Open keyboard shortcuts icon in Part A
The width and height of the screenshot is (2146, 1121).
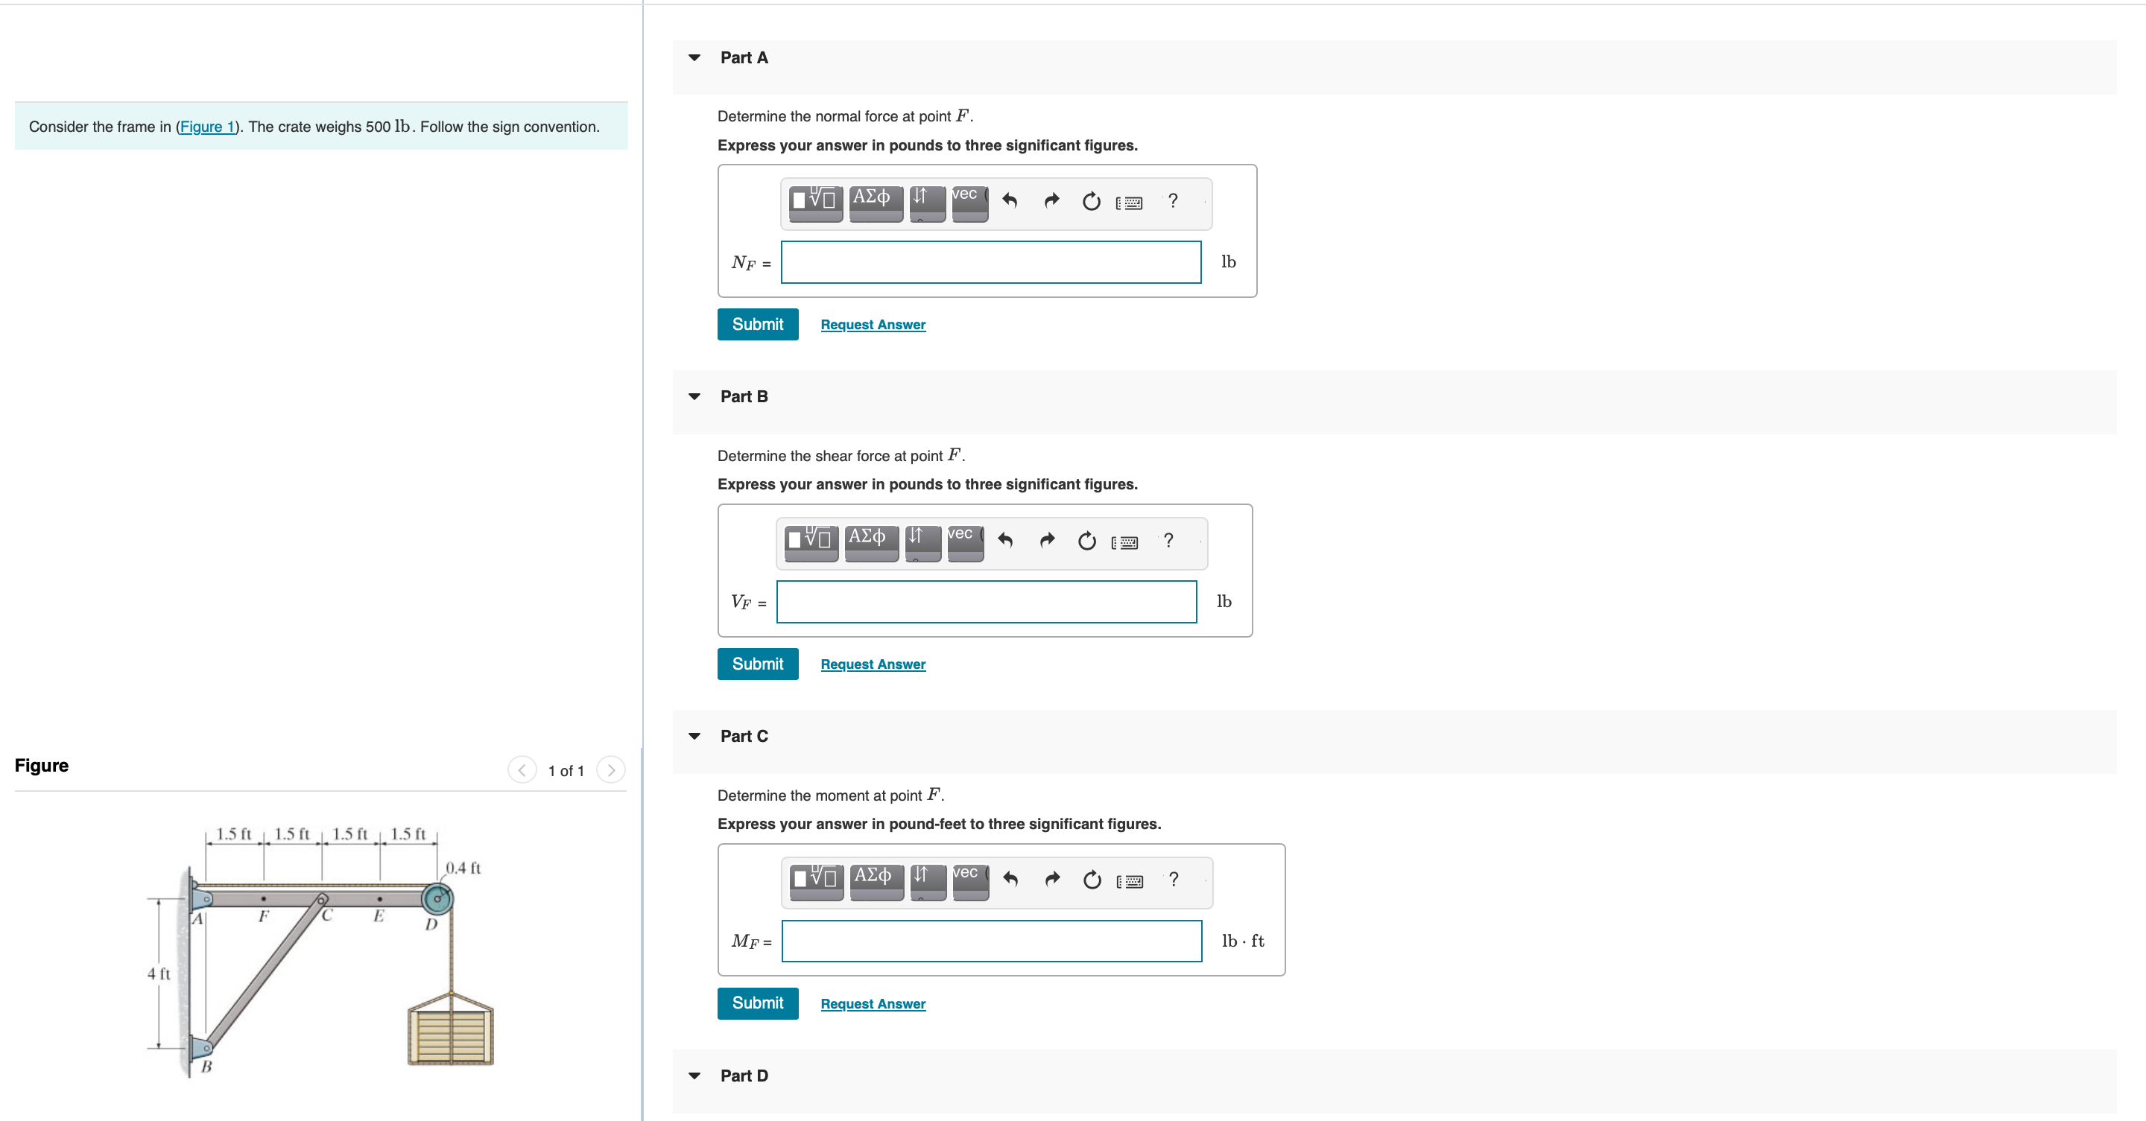pos(1129,203)
